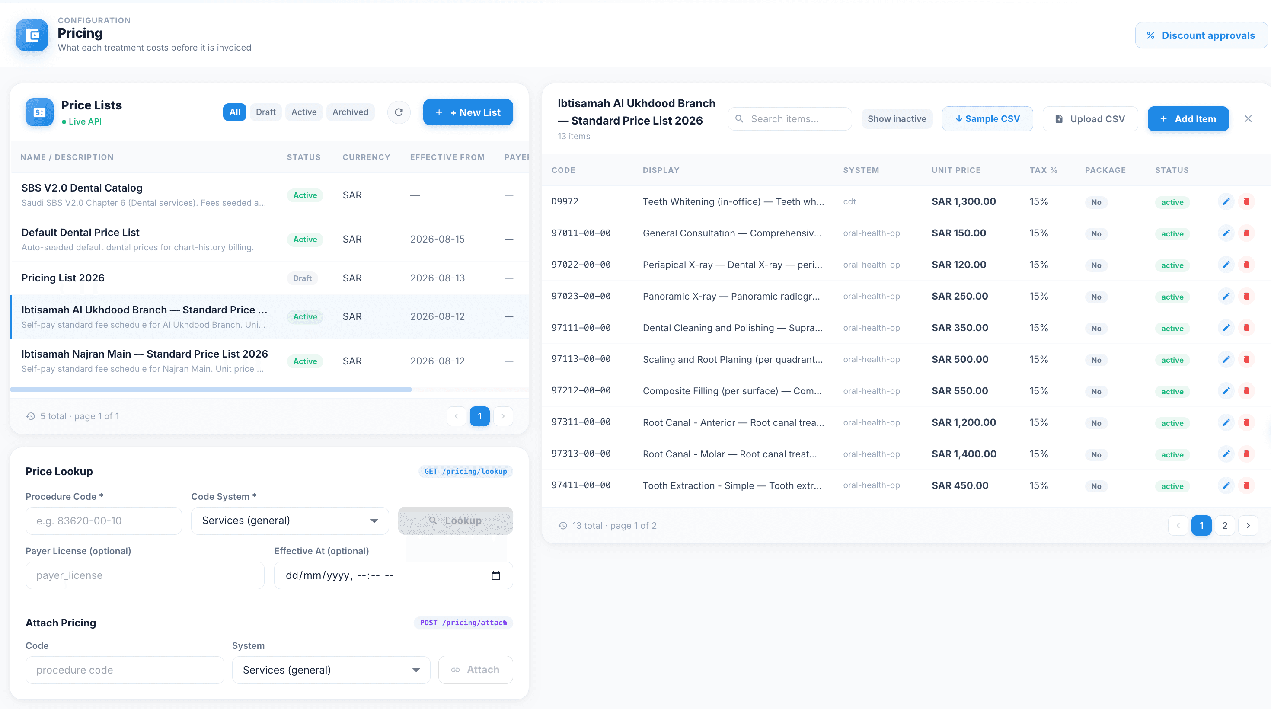Add Item to the price list
The image size is (1271, 709).
(1188, 119)
